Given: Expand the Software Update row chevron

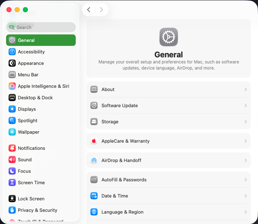Looking at the screenshot, I should tap(245, 105).
